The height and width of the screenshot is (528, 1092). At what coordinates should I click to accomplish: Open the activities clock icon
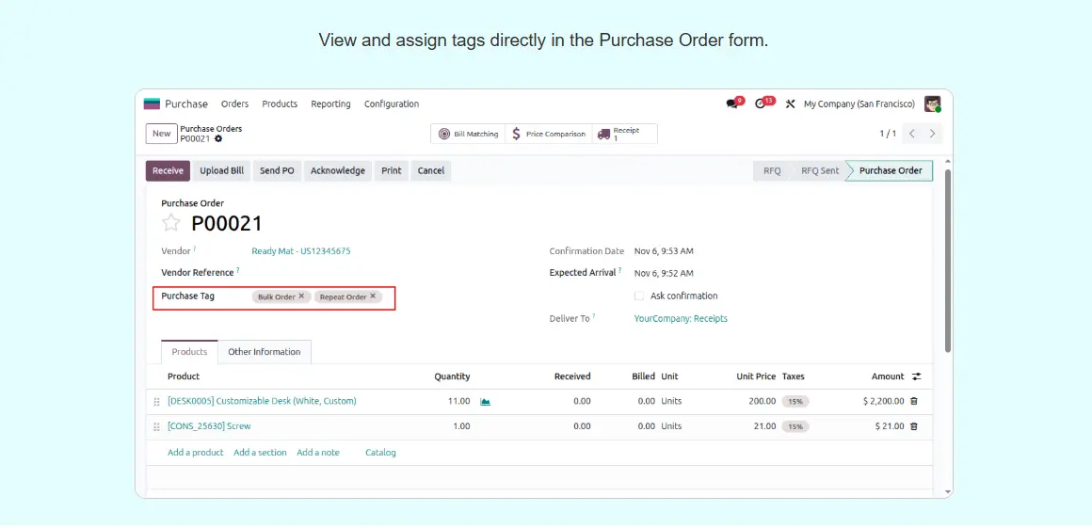[x=761, y=104]
